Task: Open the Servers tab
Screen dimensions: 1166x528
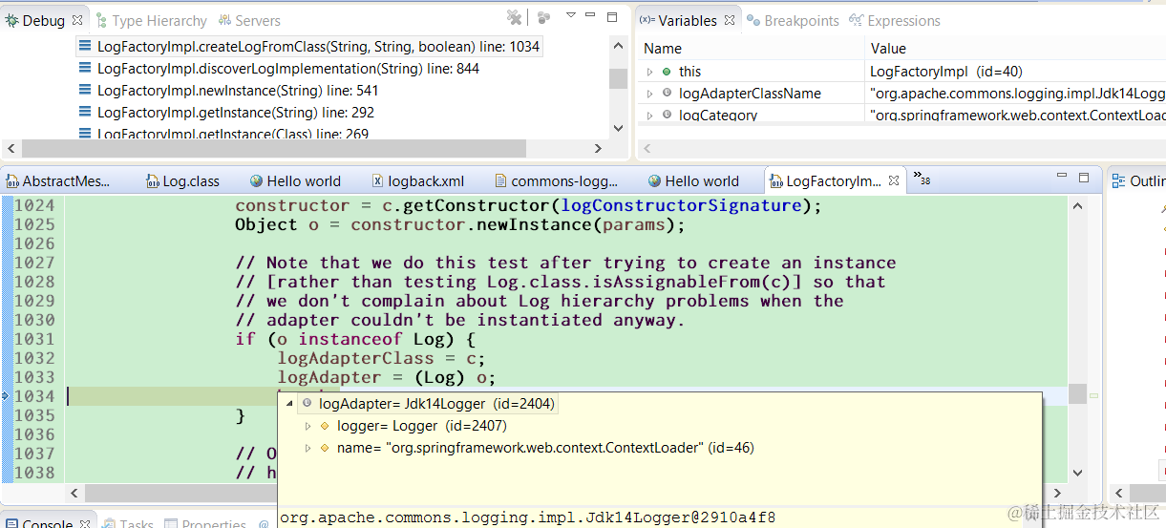Action: coord(250,20)
